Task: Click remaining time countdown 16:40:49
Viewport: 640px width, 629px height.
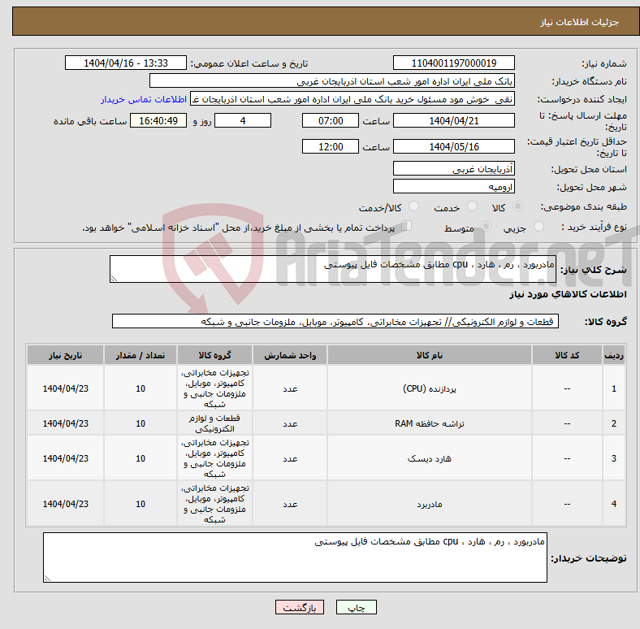Action: 158,121
